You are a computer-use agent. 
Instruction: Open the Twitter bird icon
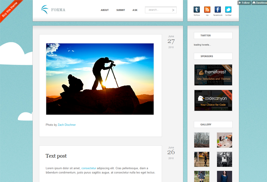[x=228, y=9]
